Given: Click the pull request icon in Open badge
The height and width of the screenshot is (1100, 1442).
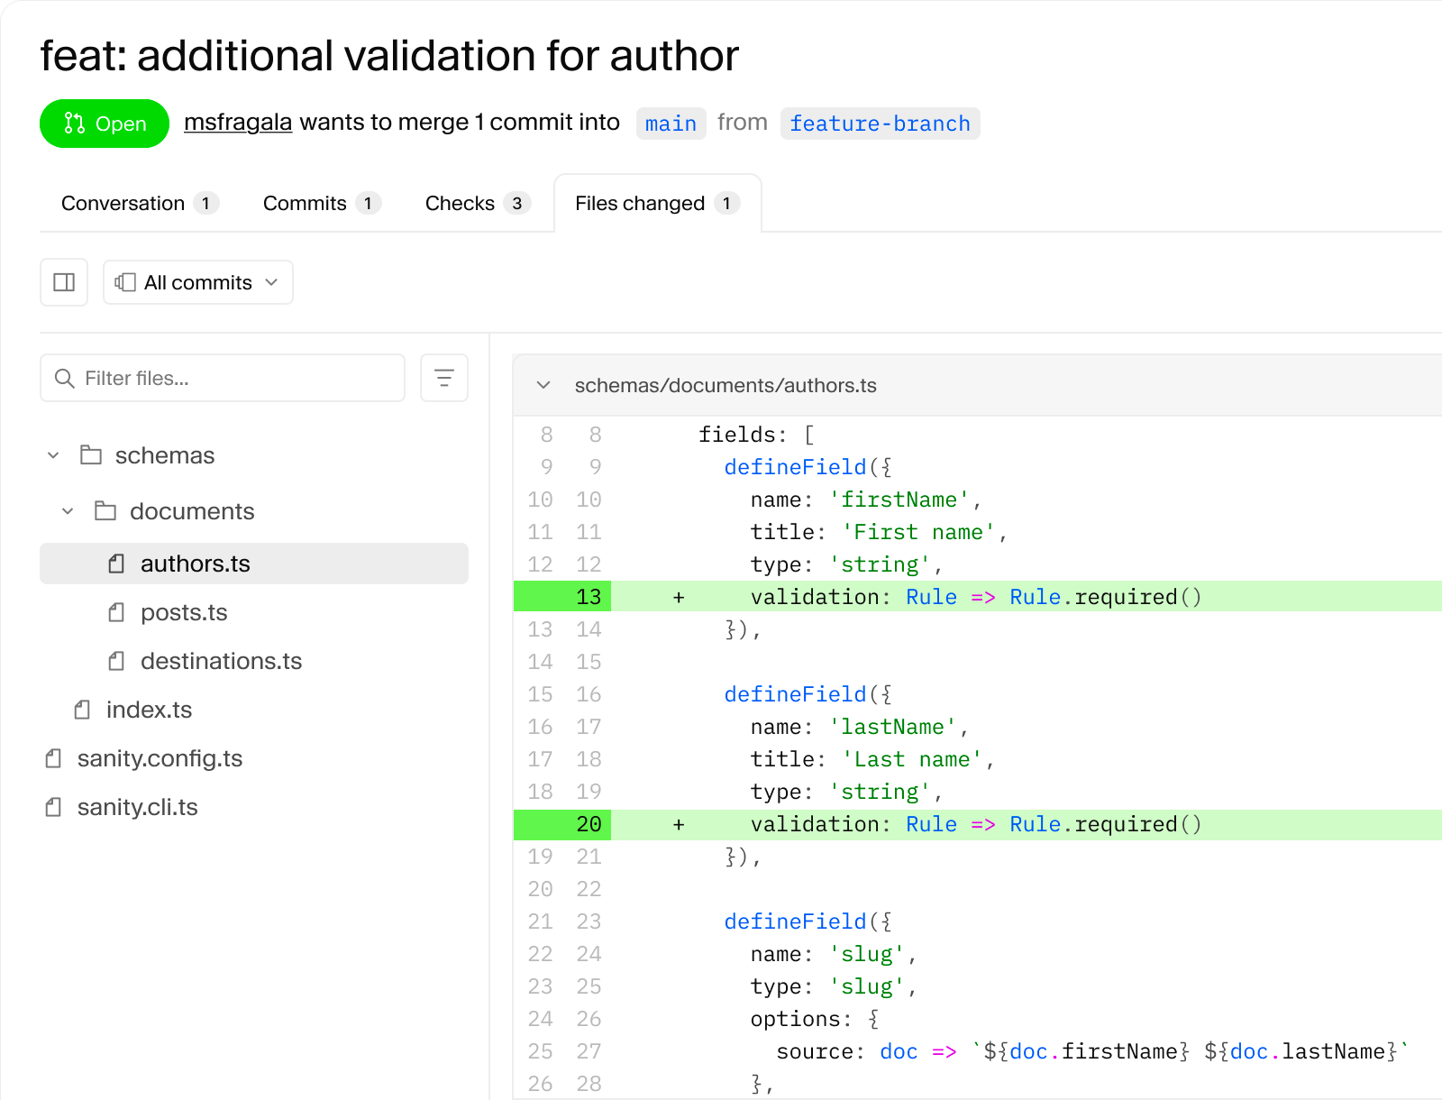Looking at the screenshot, I should pyautogui.click(x=74, y=124).
